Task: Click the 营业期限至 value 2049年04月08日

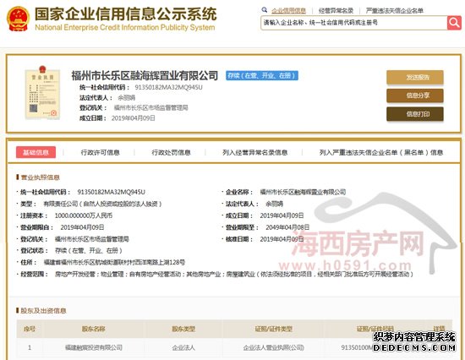Action: 287,227
